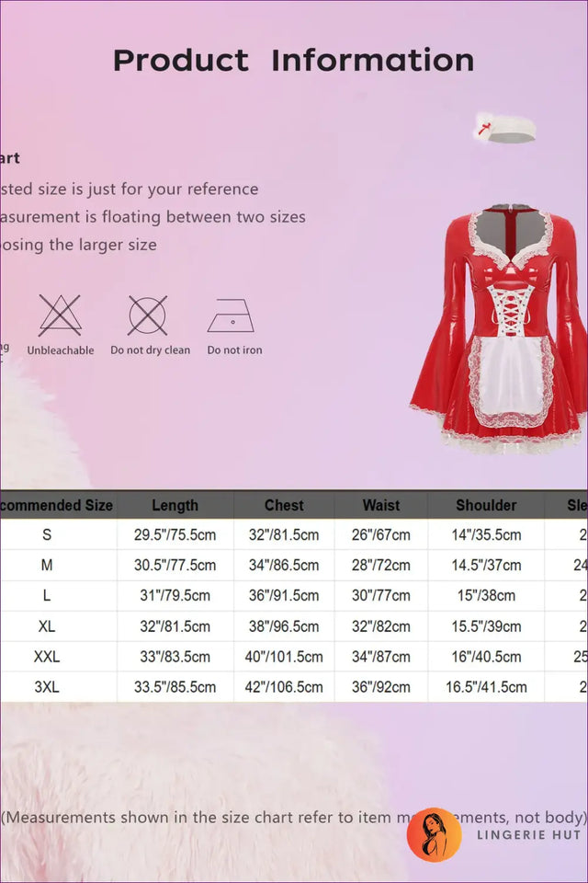The height and width of the screenshot is (883, 588).
Task: Click length cell 33.5"/85.5cm
Action: tap(175, 687)
